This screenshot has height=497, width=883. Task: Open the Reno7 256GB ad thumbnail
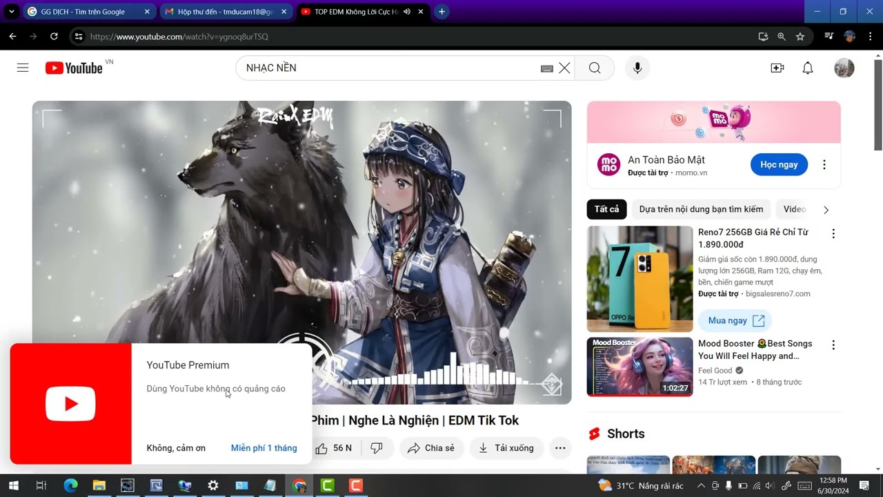point(640,279)
